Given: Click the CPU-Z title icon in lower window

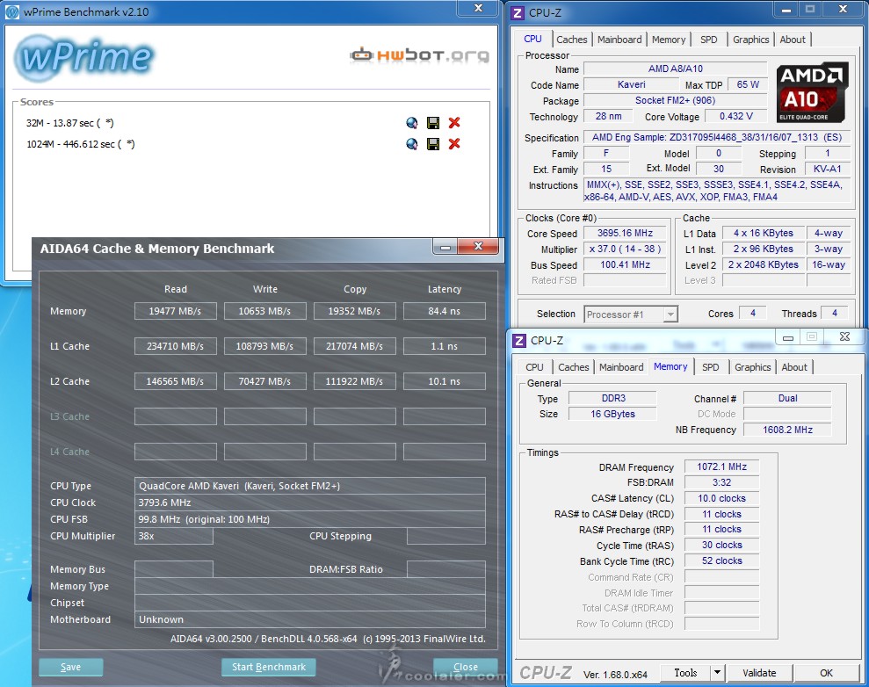Looking at the screenshot, I should pos(518,341).
